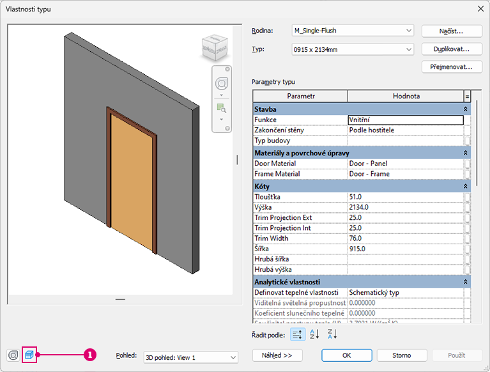Sort parameters A to Z ascending
This screenshot has height=372, width=490.
tap(314, 334)
